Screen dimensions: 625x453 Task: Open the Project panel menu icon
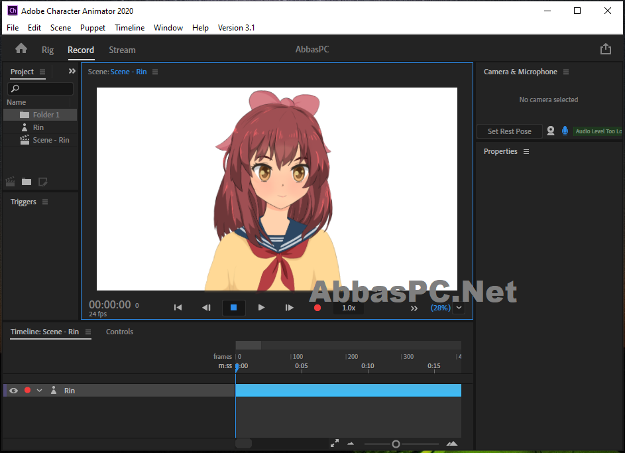(42, 72)
